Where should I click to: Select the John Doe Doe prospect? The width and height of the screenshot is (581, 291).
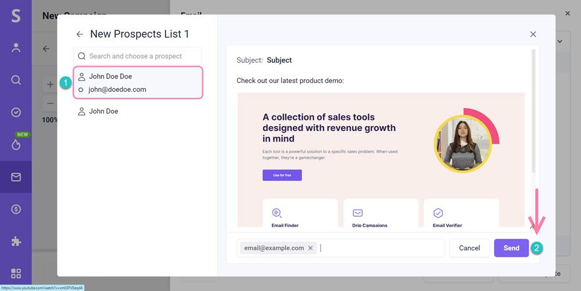coord(110,76)
